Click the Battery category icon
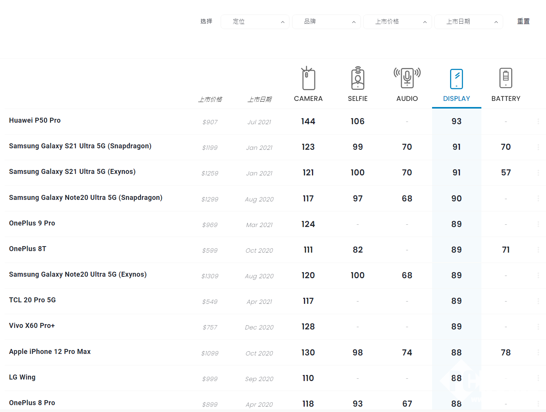This screenshot has width=546, height=412. pos(505,78)
